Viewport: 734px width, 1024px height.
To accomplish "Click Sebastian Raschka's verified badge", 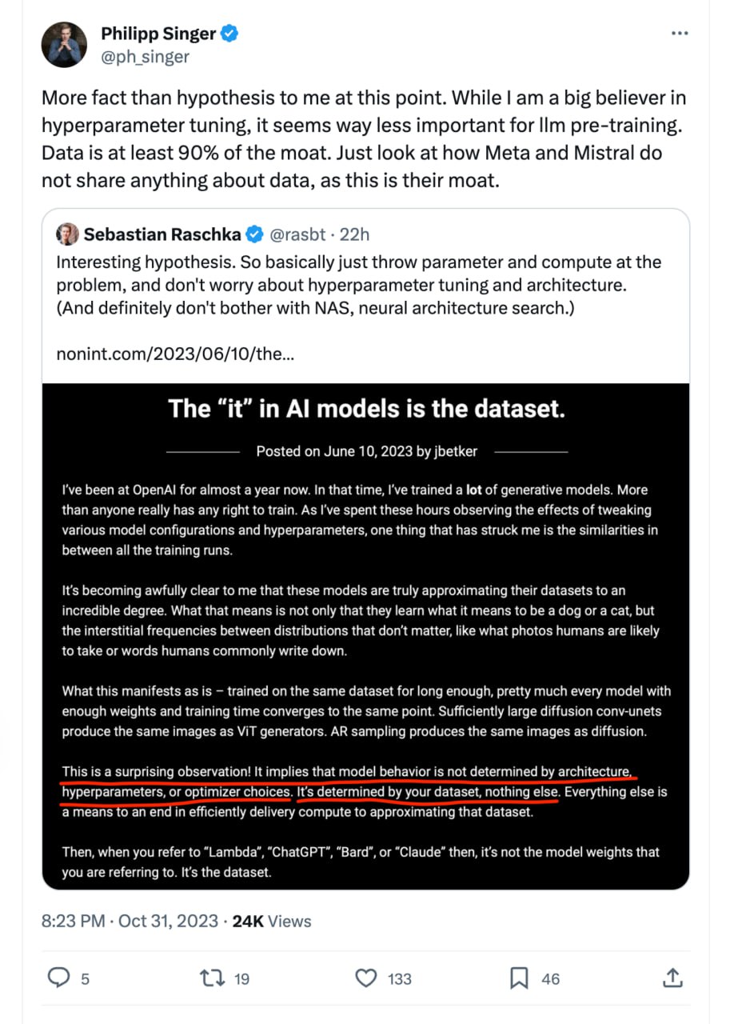I will [255, 234].
